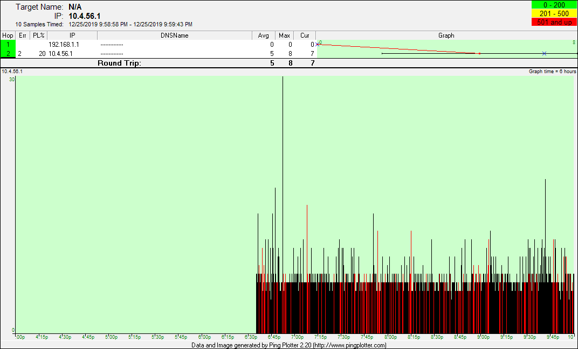Click the Cur column header

pyautogui.click(x=305, y=35)
